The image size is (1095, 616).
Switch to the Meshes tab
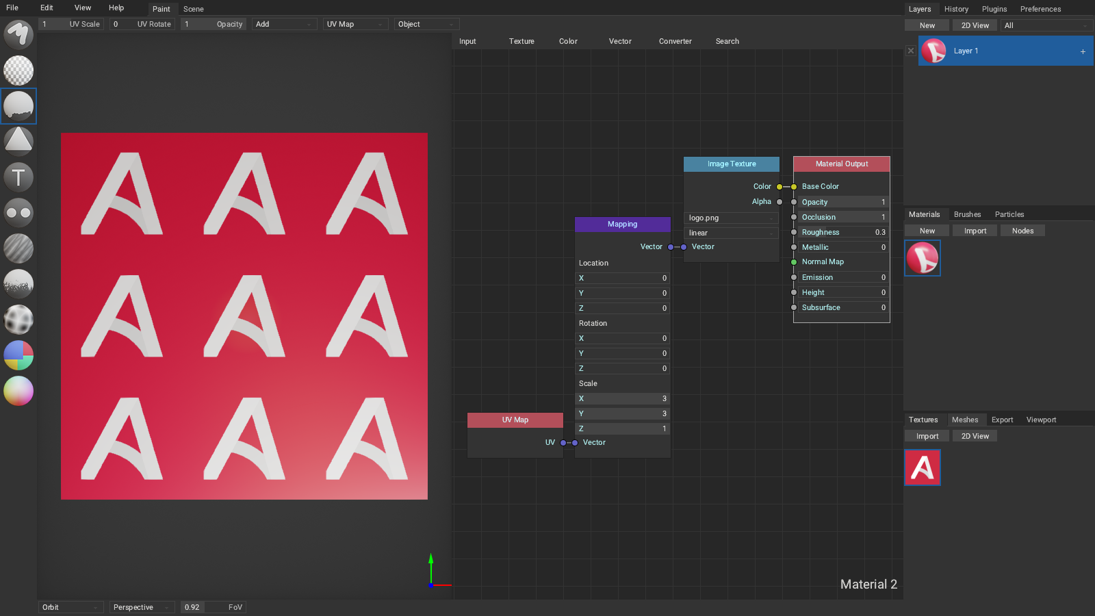pyautogui.click(x=965, y=420)
